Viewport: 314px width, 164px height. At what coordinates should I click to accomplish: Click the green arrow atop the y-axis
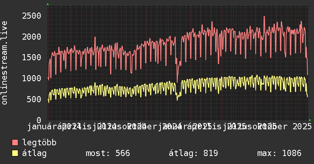point(48,4)
